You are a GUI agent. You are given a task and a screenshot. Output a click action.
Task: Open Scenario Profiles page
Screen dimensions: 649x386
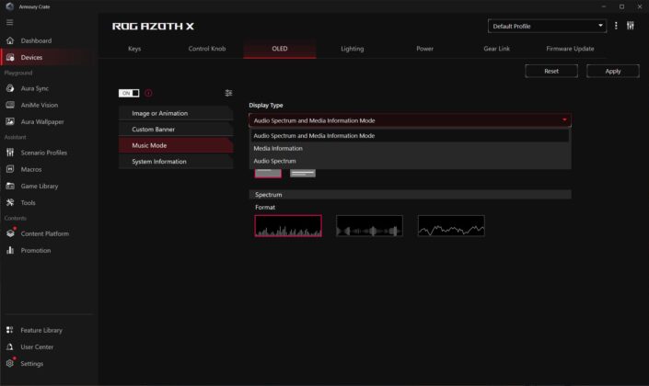pyautogui.click(x=44, y=153)
